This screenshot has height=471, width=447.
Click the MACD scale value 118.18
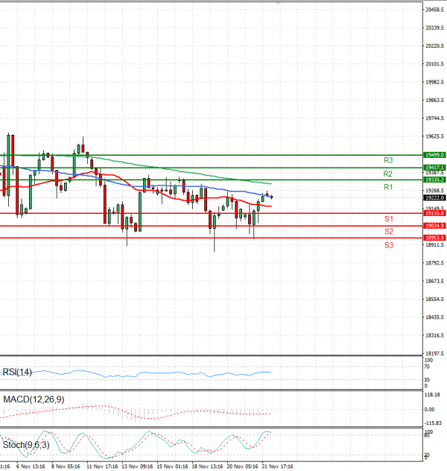point(432,395)
